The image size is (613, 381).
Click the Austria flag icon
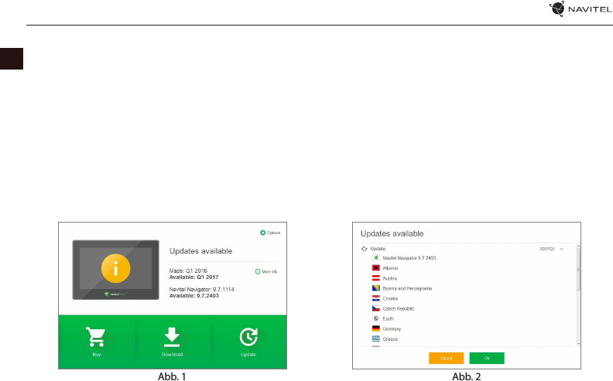click(375, 278)
